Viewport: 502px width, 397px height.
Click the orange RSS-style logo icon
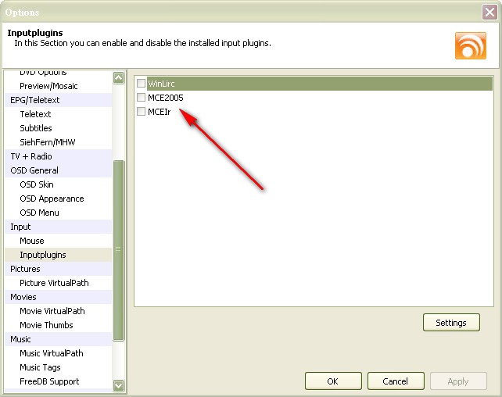tap(470, 45)
